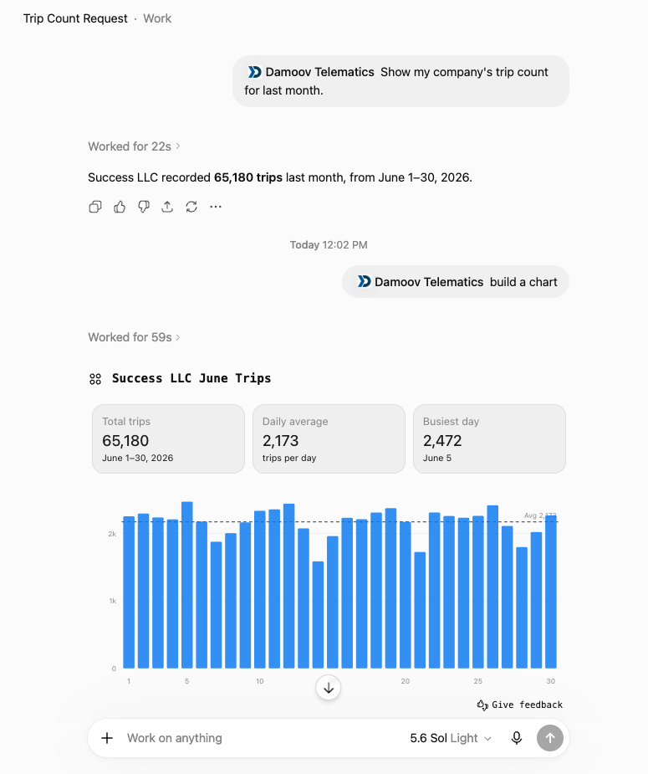The height and width of the screenshot is (774, 648).
Task: Regenerate the response with retry icon
Action: pyautogui.click(x=191, y=207)
